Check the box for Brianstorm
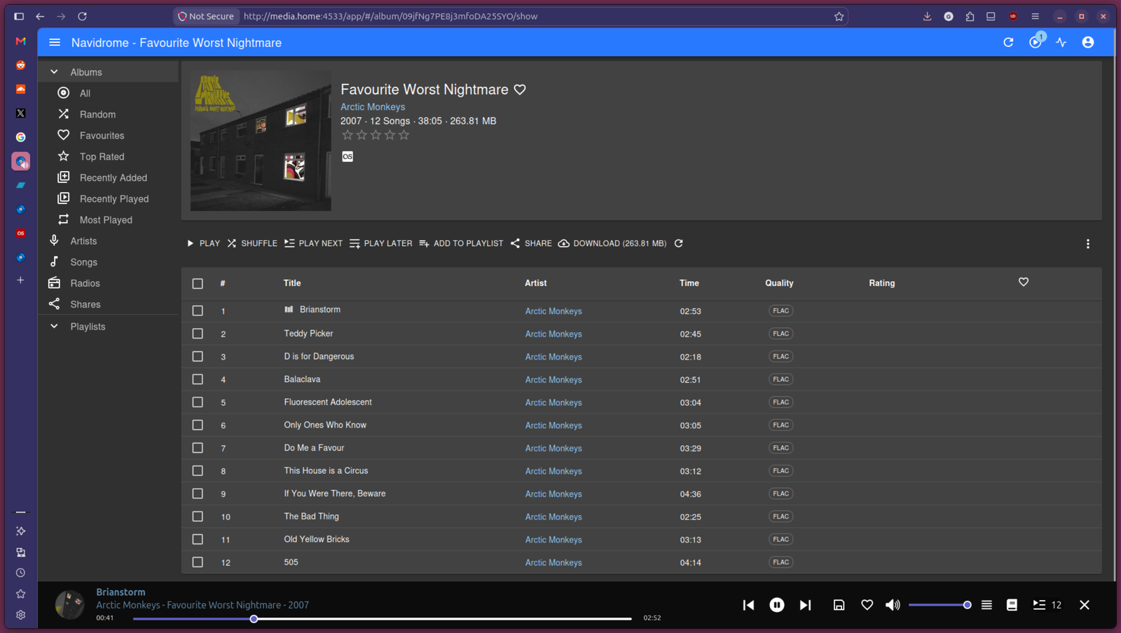 tap(198, 311)
